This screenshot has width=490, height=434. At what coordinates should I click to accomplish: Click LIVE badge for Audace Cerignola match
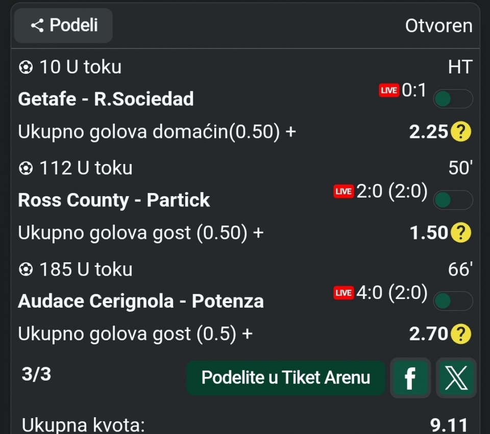344,292
